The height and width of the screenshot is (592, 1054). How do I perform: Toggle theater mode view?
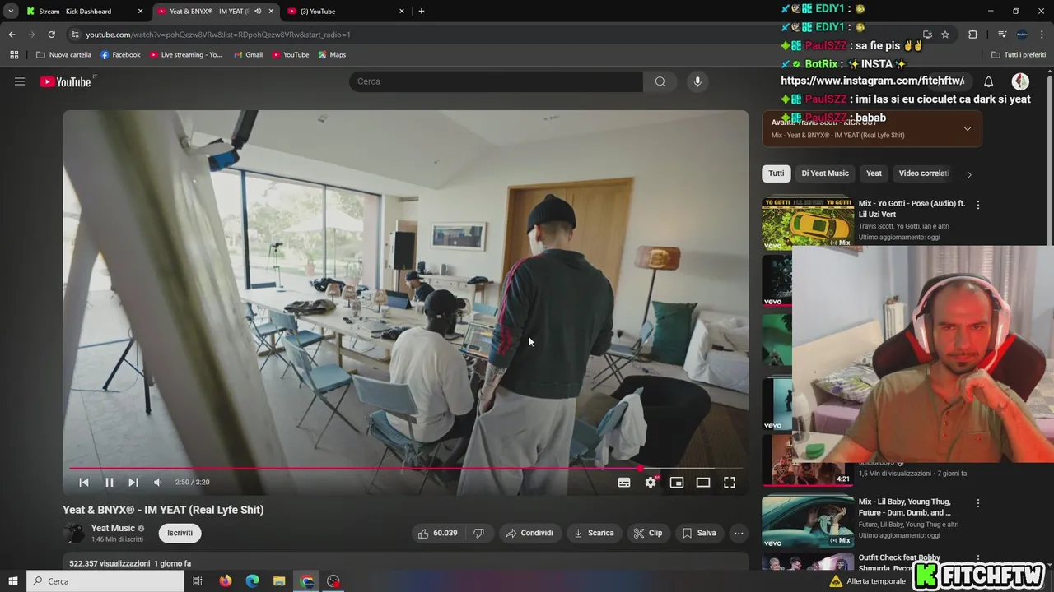coord(703,483)
